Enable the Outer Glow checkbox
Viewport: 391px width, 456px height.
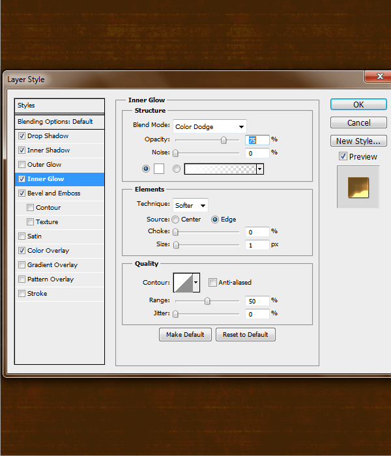[22, 164]
